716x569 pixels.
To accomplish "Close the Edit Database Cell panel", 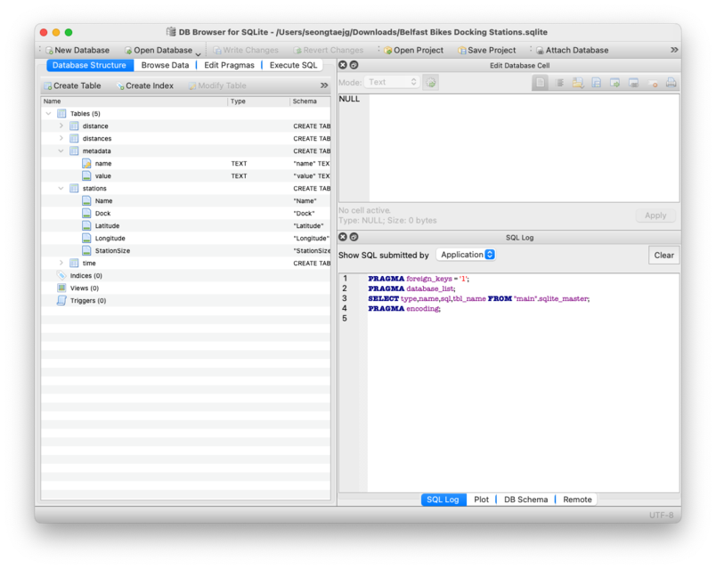I will point(343,65).
